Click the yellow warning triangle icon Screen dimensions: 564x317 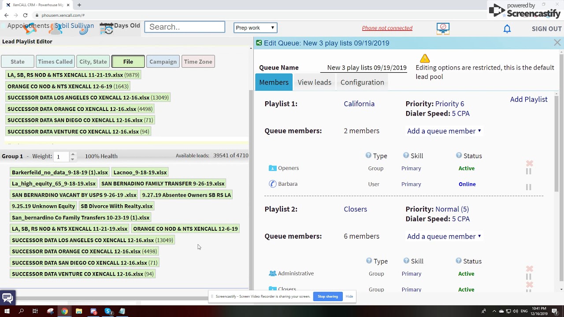pyautogui.click(x=424, y=59)
